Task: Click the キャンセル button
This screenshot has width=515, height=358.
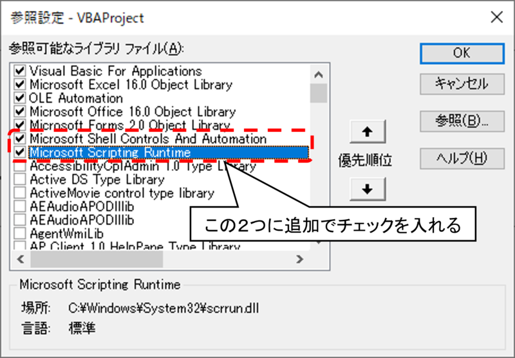Action: click(462, 84)
